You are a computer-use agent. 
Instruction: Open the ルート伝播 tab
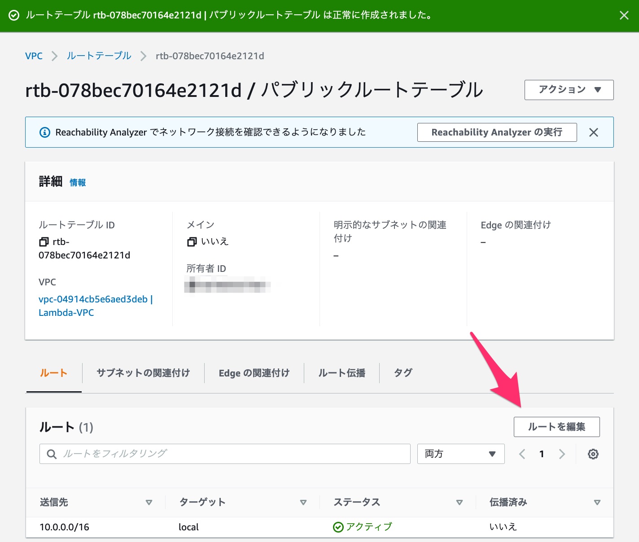tap(341, 373)
